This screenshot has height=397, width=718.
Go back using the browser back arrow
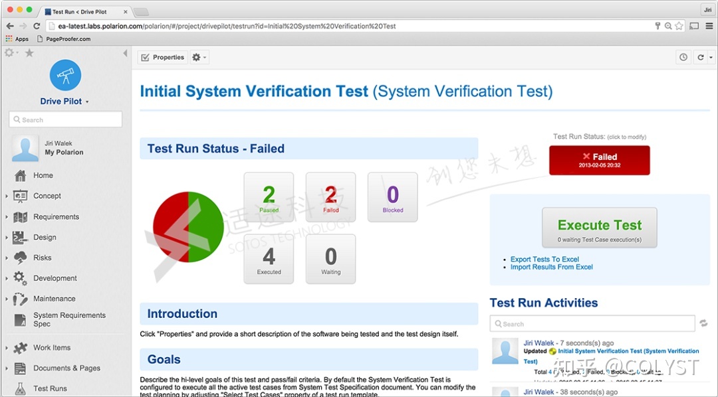tap(9, 26)
